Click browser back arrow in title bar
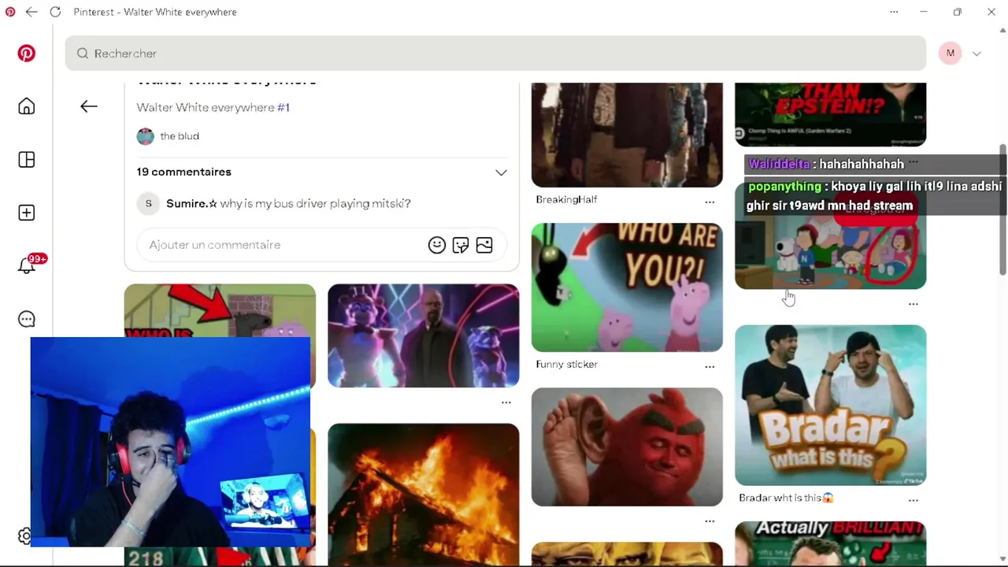Screen dimensions: 1008x567 [31, 12]
